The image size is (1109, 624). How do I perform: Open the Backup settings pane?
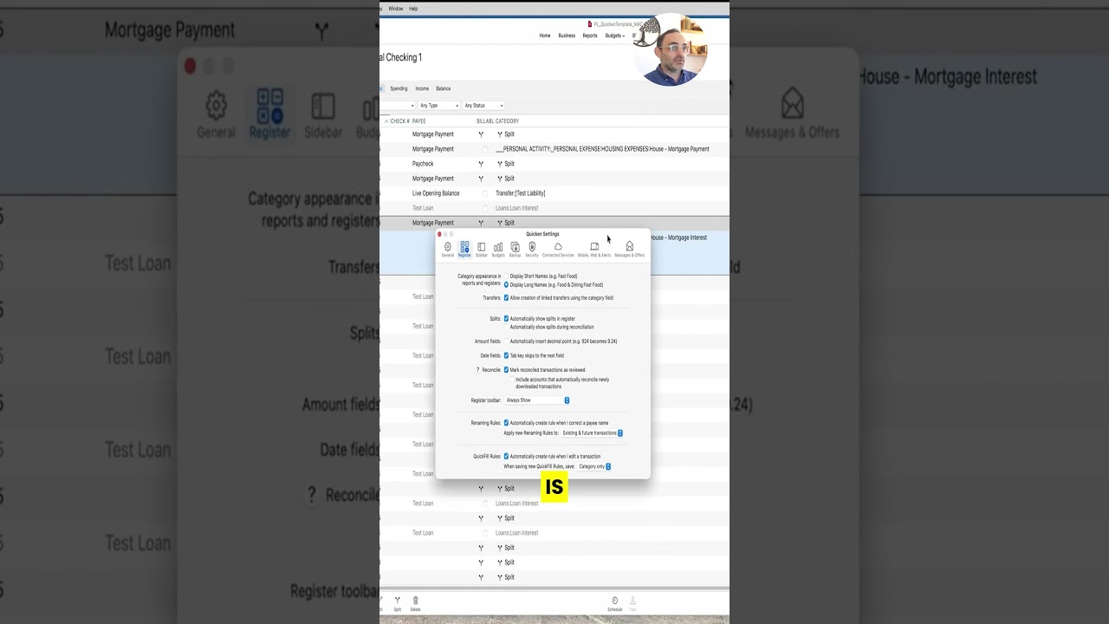point(515,250)
